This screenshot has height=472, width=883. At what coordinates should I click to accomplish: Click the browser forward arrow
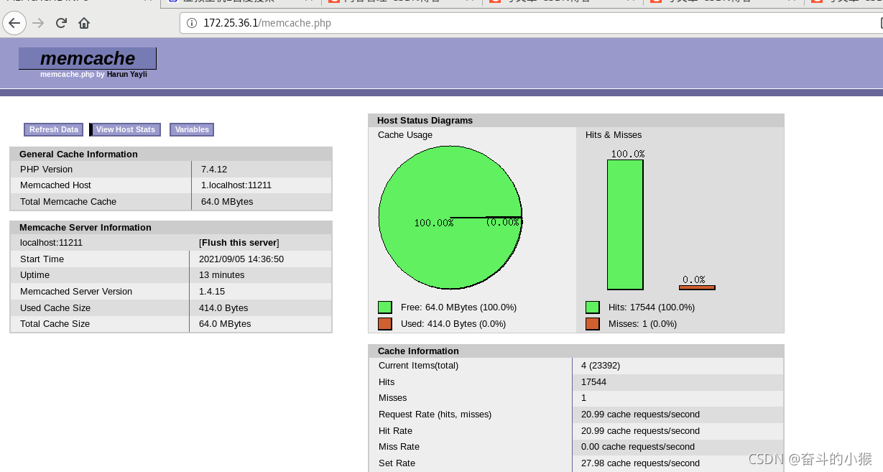click(x=38, y=23)
